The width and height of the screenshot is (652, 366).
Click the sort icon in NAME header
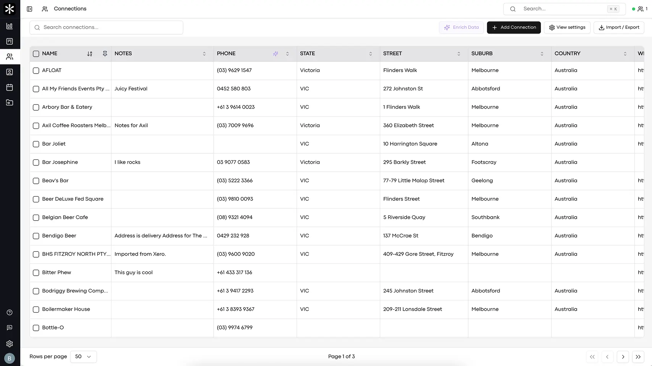click(90, 54)
